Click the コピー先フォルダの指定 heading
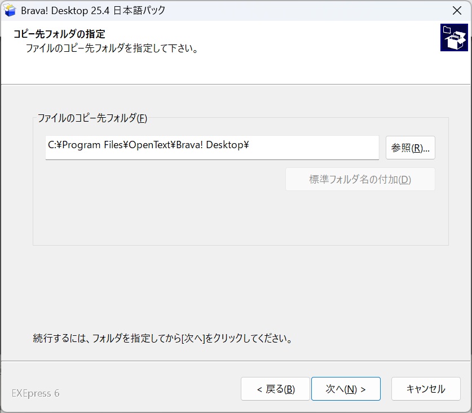 pos(59,34)
